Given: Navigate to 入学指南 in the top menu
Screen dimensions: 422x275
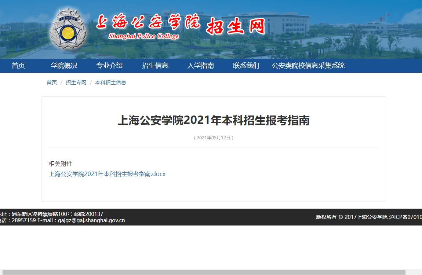Looking at the screenshot, I should (200, 66).
